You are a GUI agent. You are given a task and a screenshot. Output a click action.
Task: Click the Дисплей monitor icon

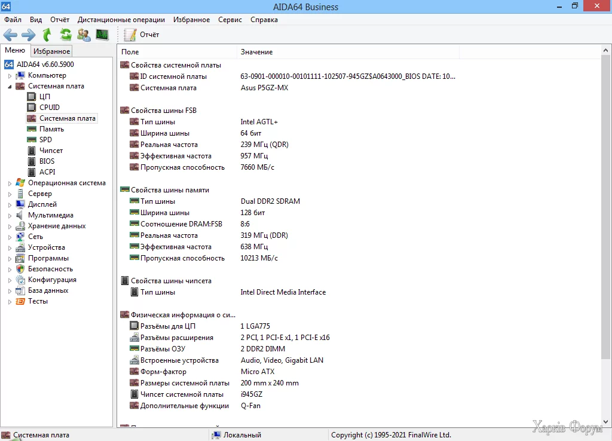tap(20, 204)
